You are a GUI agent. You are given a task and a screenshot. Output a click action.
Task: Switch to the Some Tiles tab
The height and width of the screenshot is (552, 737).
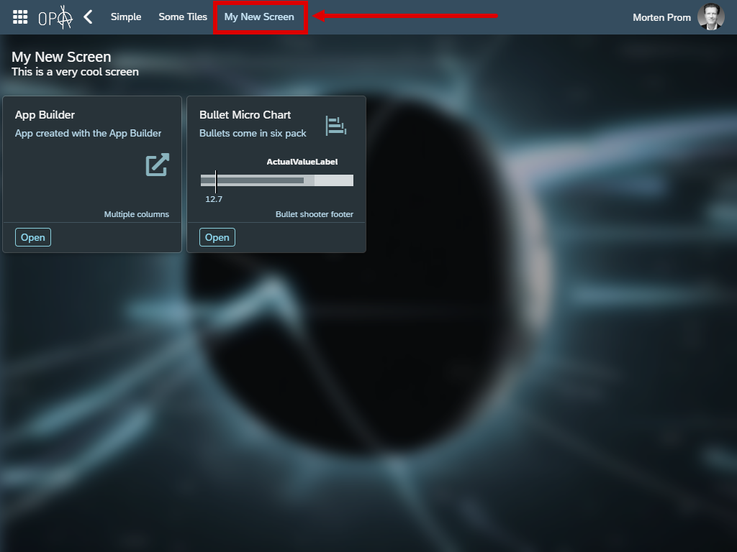183,17
